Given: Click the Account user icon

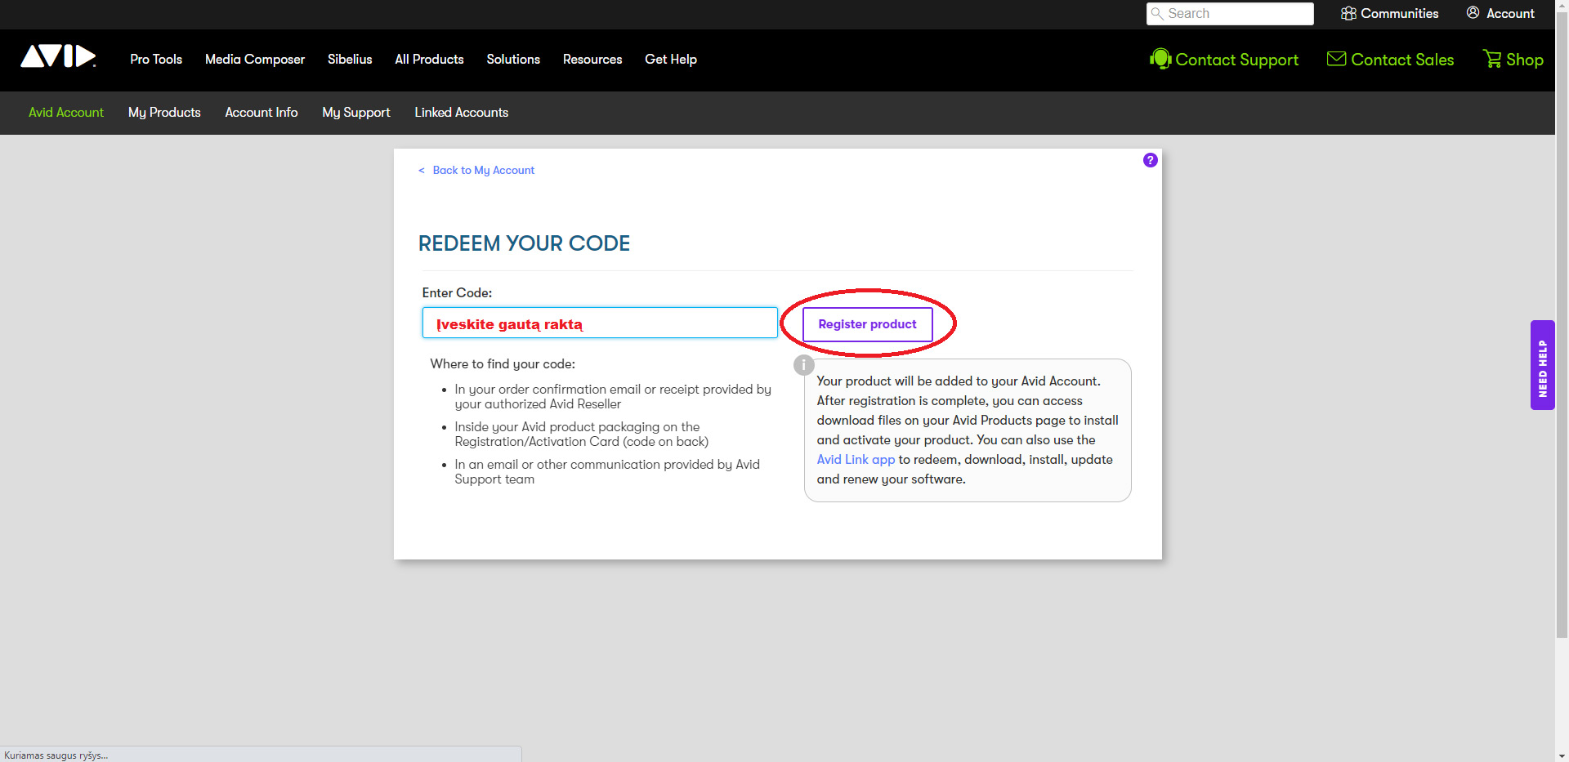Looking at the screenshot, I should click(1473, 13).
